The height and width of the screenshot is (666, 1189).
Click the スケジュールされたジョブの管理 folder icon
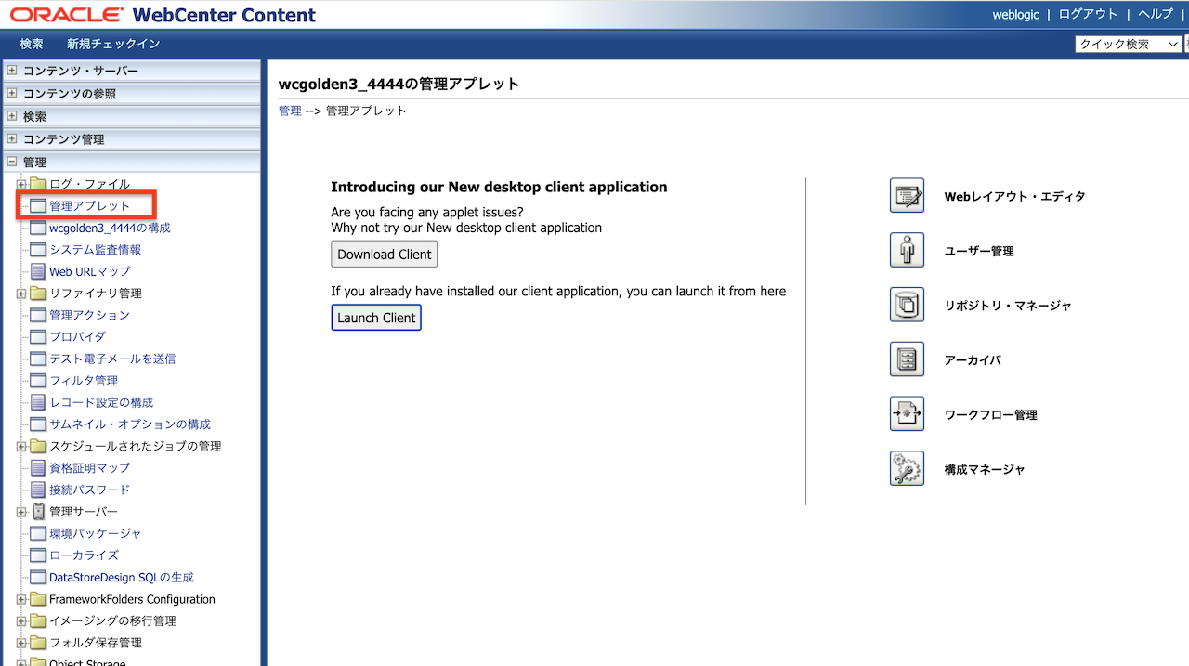click(x=38, y=446)
